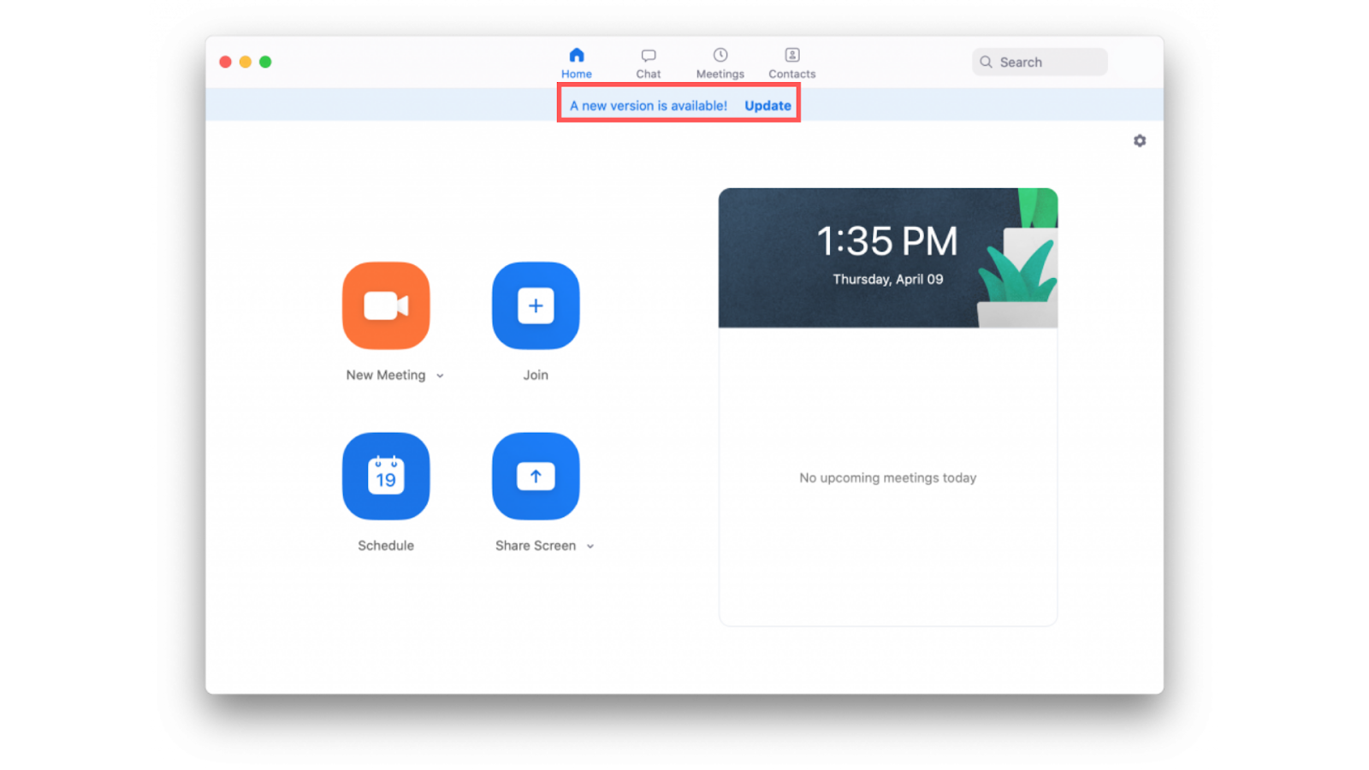
Task: Click the 1:35 PM clock banner
Action: pos(888,258)
